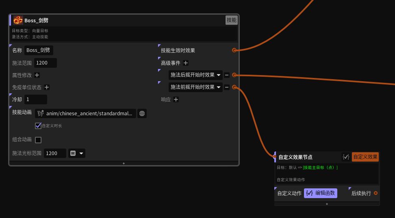Open the 施法前摇开始时效果 dropdown
This screenshot has width=395, height=218.
point(195,87)
